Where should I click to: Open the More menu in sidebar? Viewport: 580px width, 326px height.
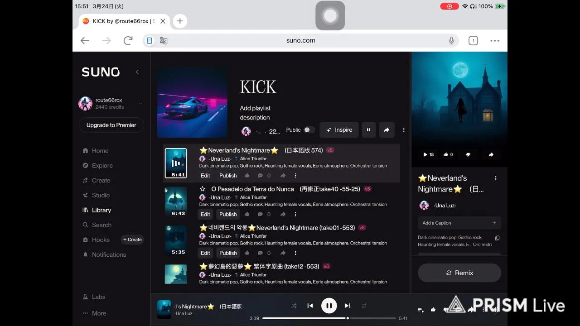click(94, 313)
